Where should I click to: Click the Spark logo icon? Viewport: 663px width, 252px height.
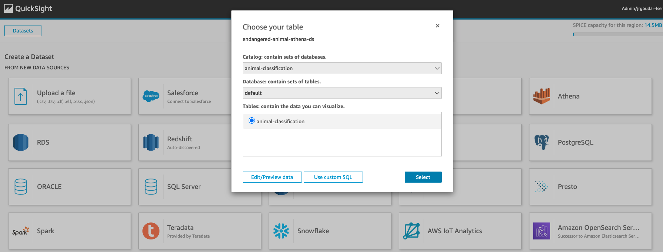coord(21,231)
